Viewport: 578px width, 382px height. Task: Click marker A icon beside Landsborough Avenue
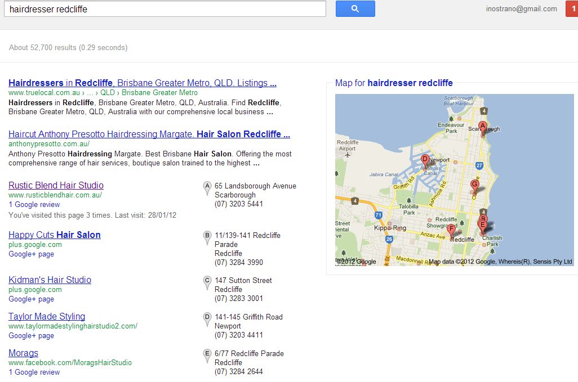(x=207, y=188)
